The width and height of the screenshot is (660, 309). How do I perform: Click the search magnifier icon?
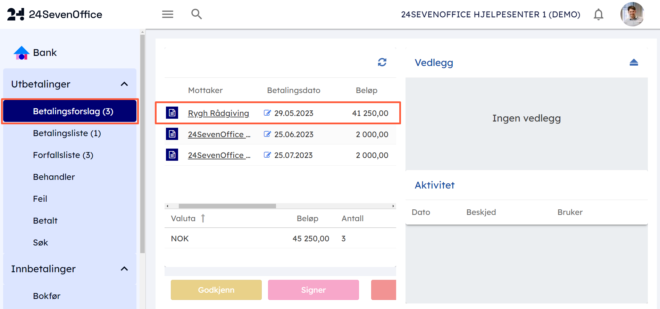[x=197, y=14]
